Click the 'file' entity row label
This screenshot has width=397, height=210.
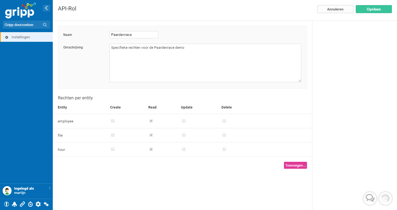(x=60, y=135)
